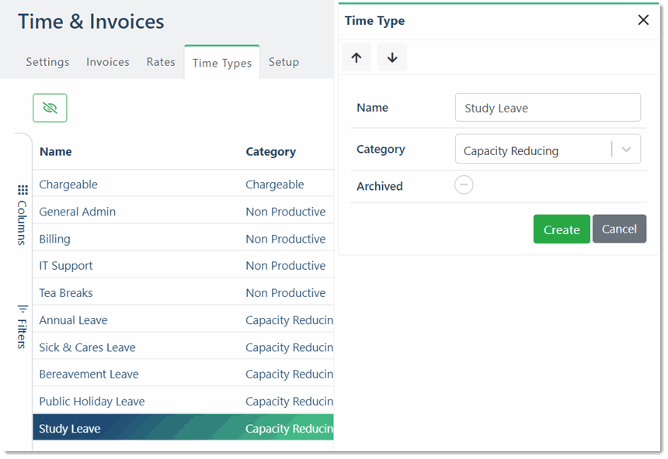This screenshot has height=459, width=668.
Task: Open the Category dropdown in the Time Type form
Action: pyautogui.click(x=626, y=149)
